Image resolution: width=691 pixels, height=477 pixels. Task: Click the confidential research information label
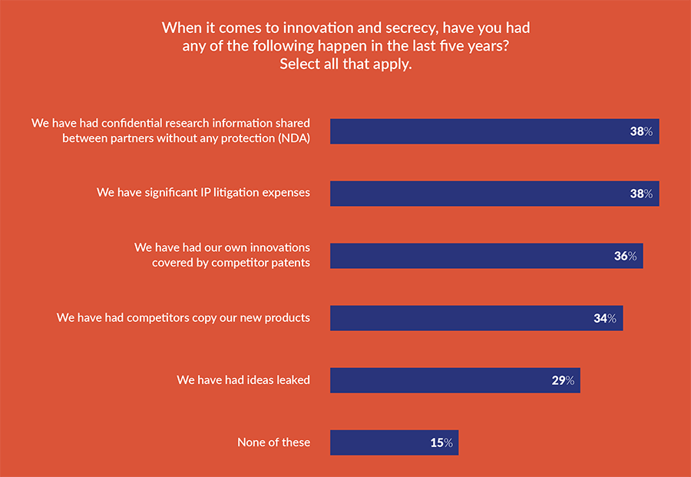(x=170, y=131)
